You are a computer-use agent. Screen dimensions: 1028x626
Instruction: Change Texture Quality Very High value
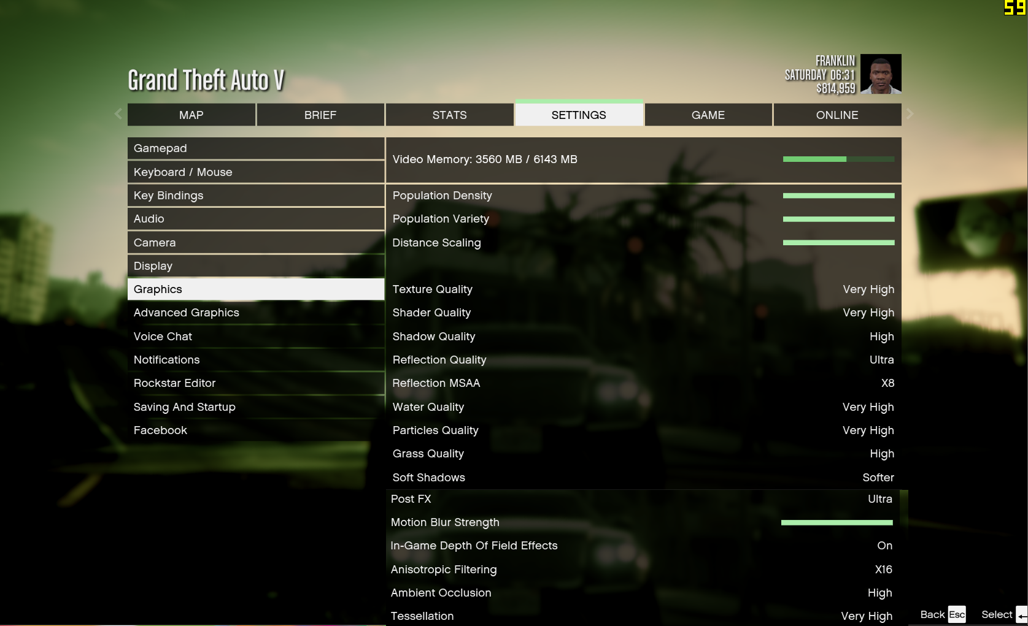868,289
